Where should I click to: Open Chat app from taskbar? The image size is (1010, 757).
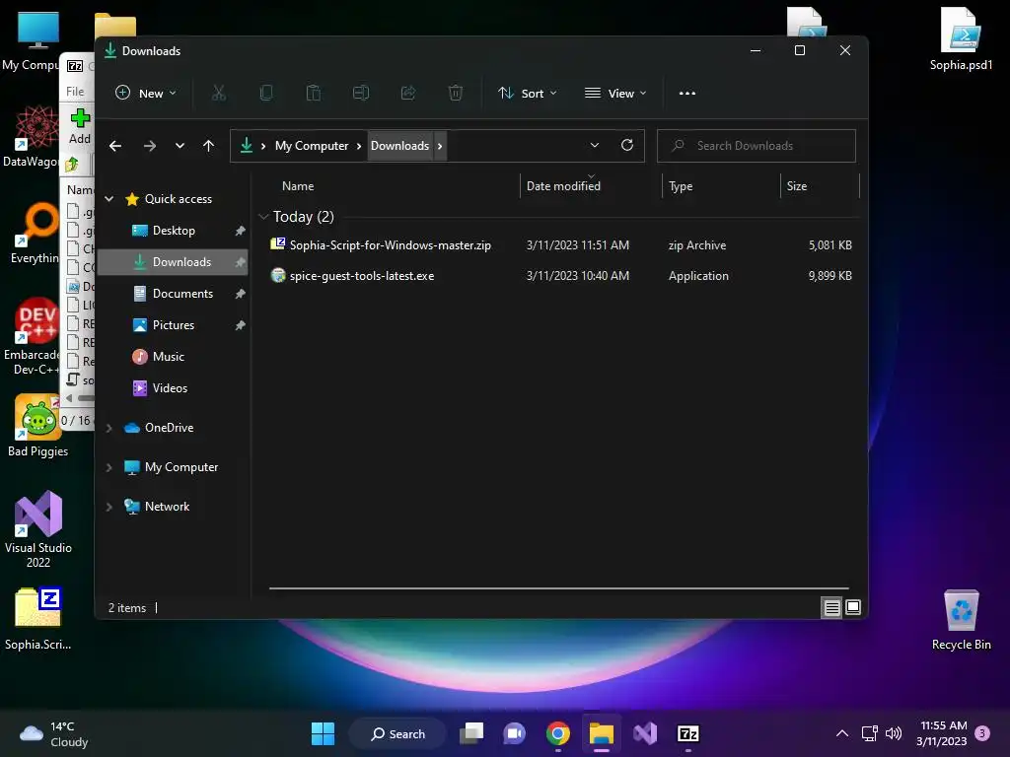coord(515,733)
